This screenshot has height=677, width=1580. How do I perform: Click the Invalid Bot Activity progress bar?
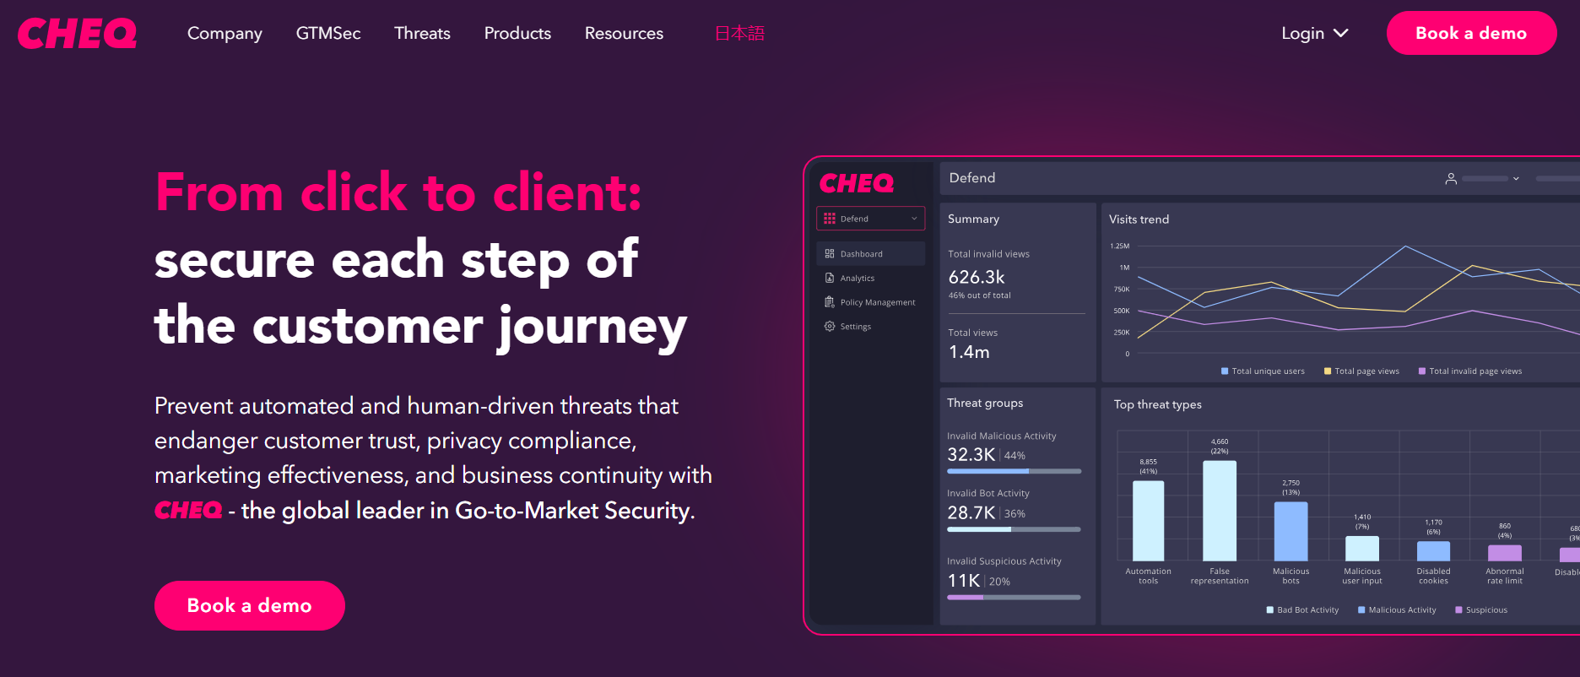(1015, 529)
